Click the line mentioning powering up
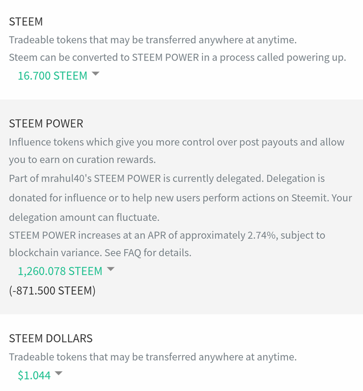The width and height of the screenshot is (363, 391). click(x=177, y=57)
